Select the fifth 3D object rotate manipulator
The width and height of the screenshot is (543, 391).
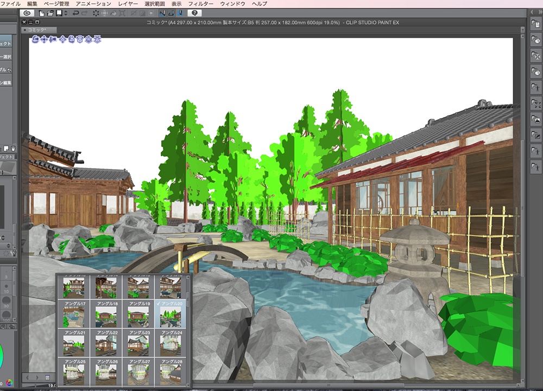click(71, 39)
